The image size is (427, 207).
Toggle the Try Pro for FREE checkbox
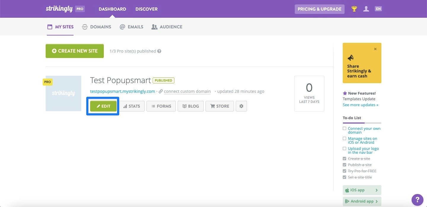click(344, 171)
